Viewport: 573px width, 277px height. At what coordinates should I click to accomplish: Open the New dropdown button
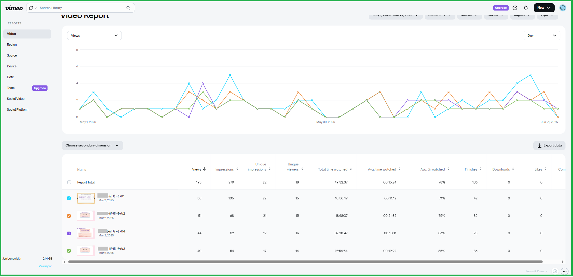tap(544, 8)
